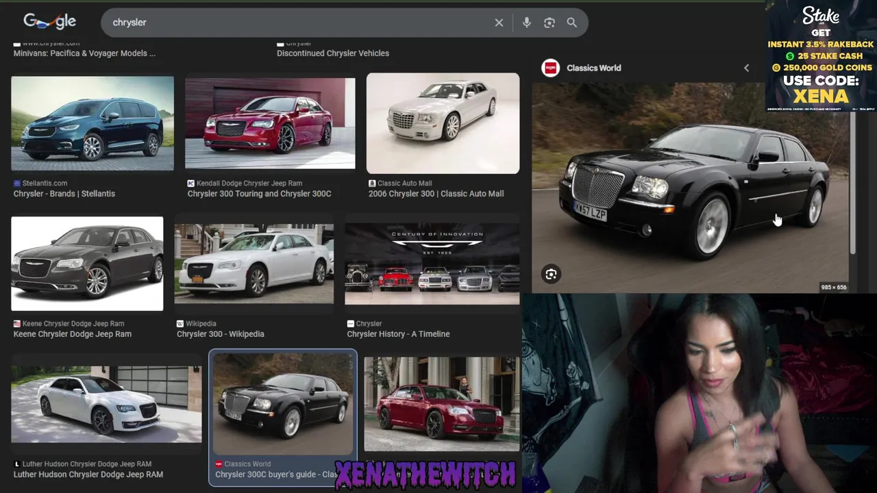Open 'Chrysler - Brands | Stellantis' link
The height and width of the screenshot is (493, 877).
[64, 194]
